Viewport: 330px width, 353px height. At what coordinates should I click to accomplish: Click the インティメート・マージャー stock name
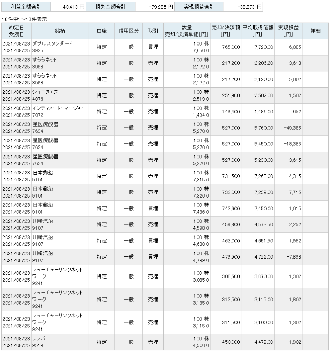coord(59,108)
